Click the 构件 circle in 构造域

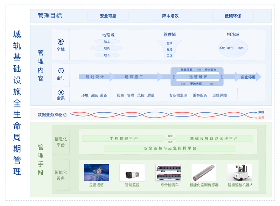tap(241, 48)
